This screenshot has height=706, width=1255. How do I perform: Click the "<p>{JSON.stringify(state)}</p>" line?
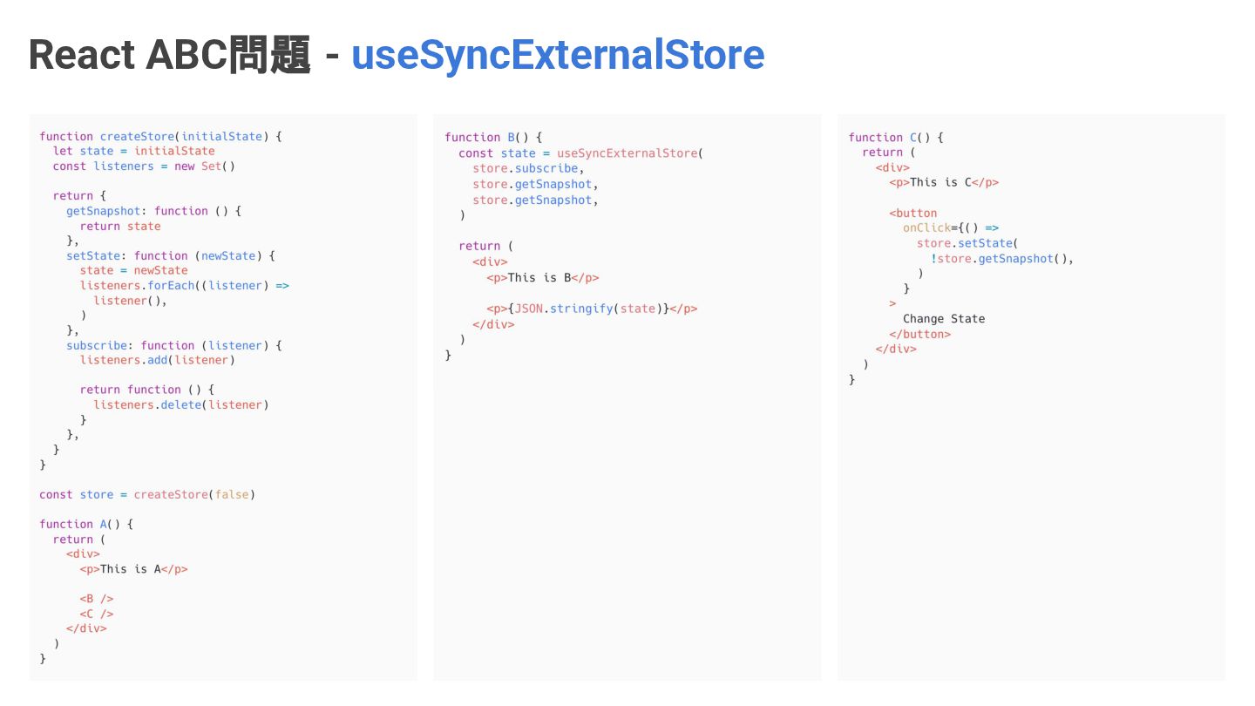[x=592, y=309]
